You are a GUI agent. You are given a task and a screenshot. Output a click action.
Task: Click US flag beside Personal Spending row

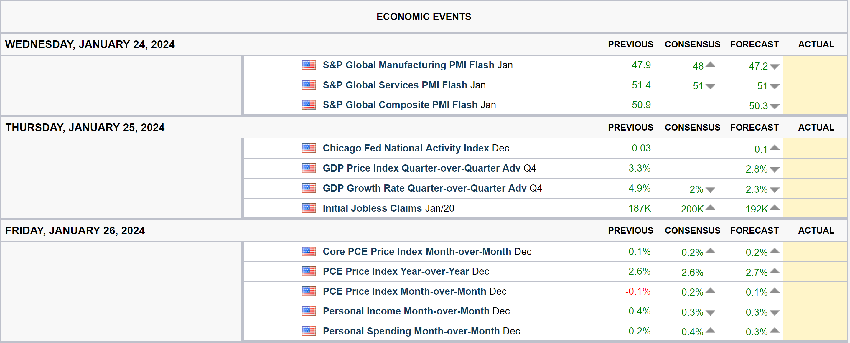(x=309, y=331)
